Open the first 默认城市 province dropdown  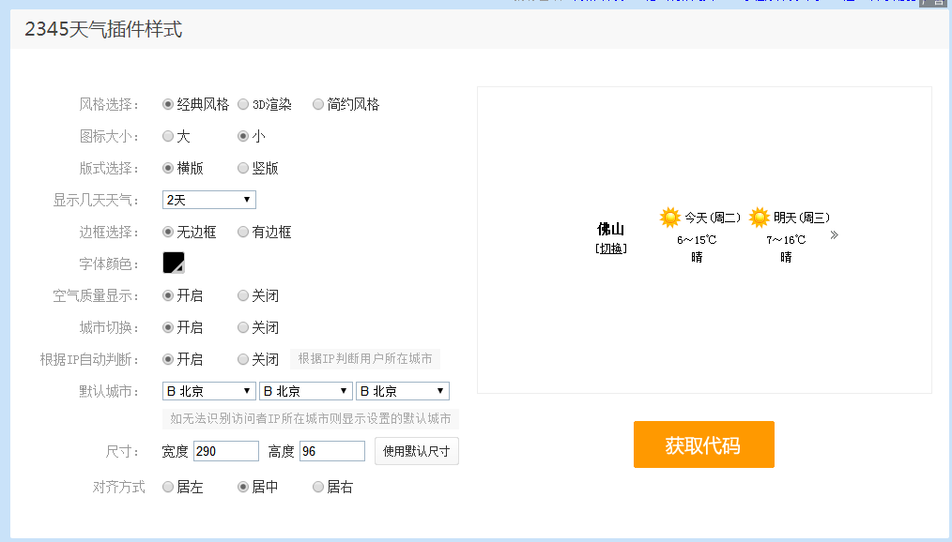208,391
